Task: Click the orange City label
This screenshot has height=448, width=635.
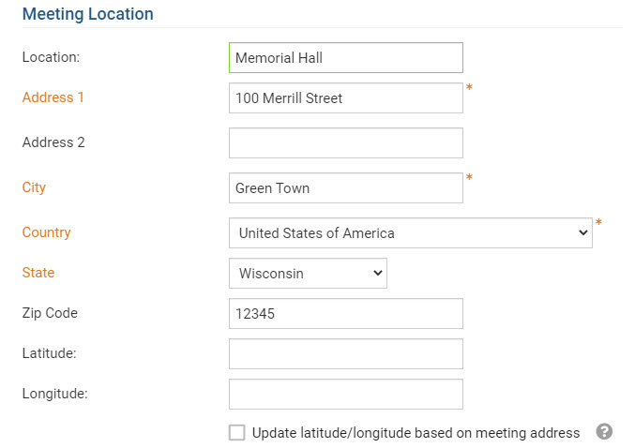Action: coord(34,187)
